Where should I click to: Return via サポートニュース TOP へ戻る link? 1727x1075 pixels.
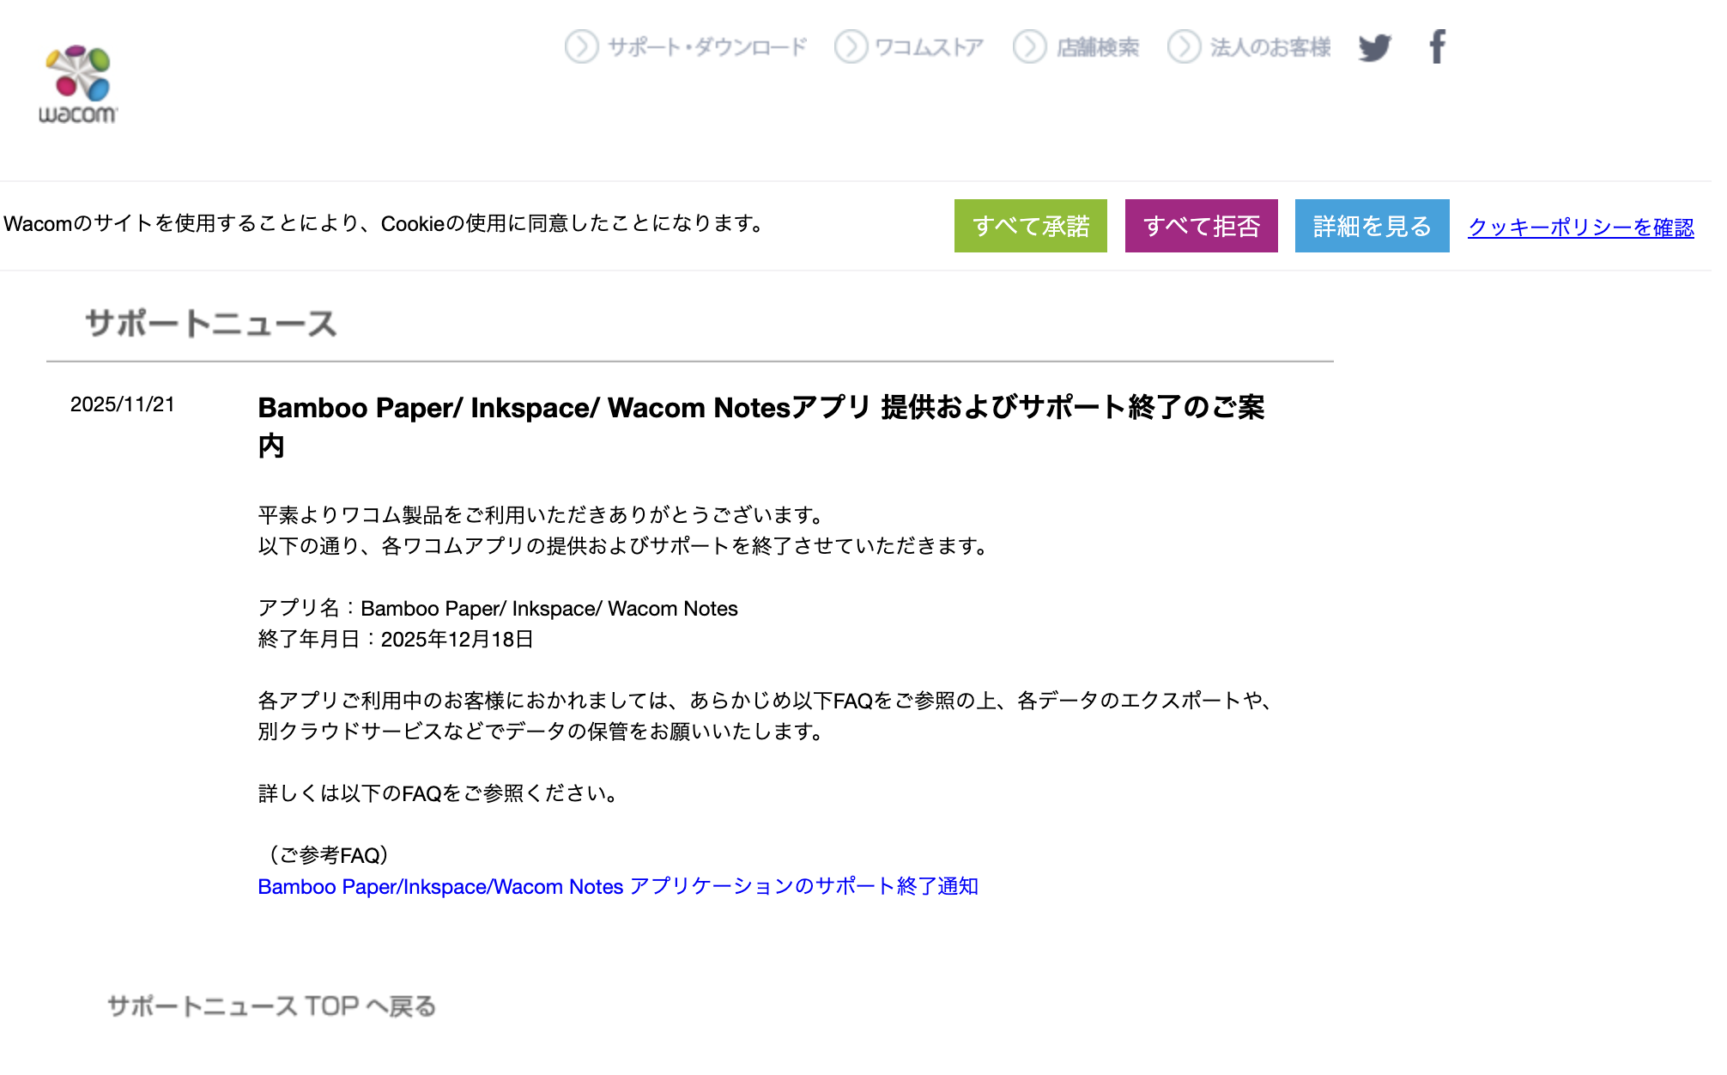271,1005
